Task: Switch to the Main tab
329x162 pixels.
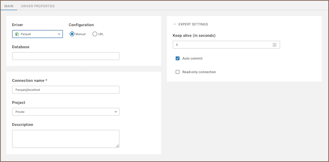Action: coord(9,6)
